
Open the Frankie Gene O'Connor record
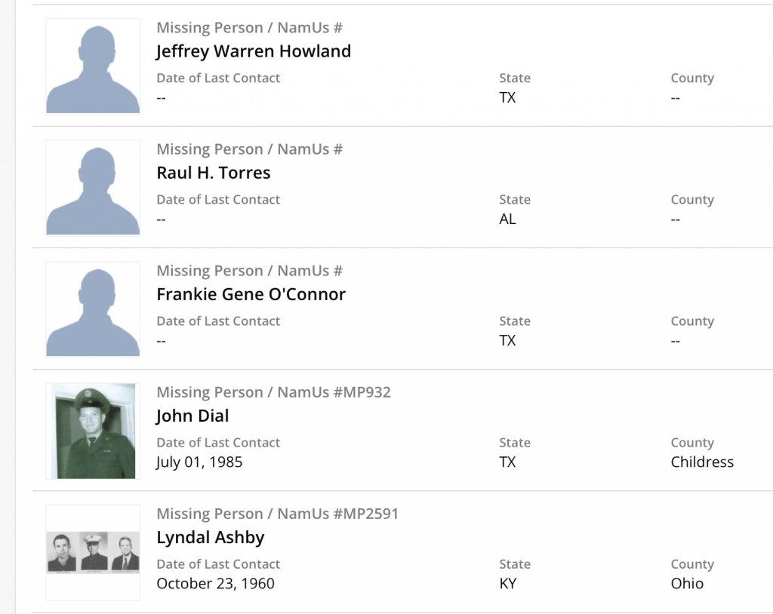coord(251,294)
